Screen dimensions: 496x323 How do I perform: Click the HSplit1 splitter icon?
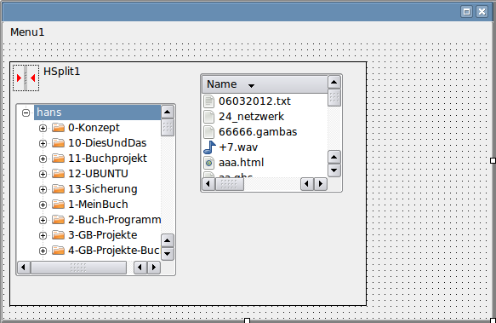26,78
